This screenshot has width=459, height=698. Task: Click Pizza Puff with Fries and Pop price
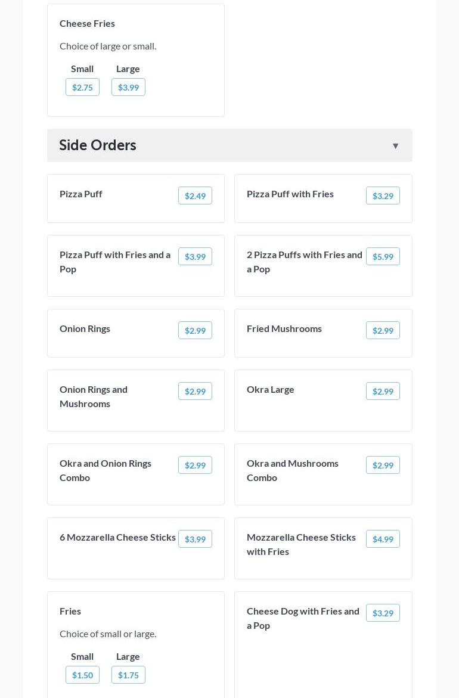coord(195,257)
